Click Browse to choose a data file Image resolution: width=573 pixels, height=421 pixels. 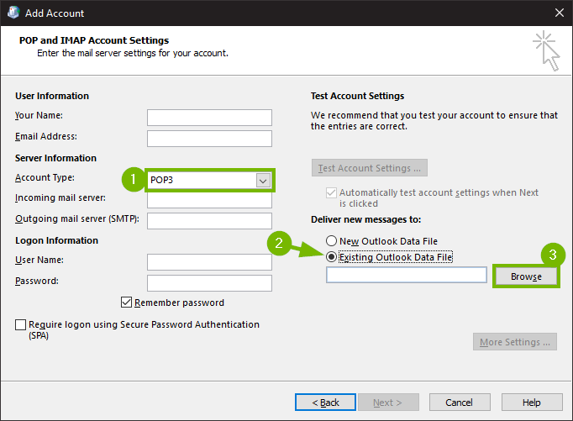pos(526,276)
